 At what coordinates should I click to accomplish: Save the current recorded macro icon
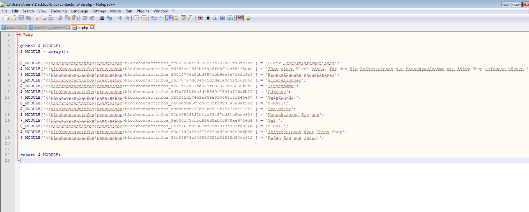(x=230, y=18)
